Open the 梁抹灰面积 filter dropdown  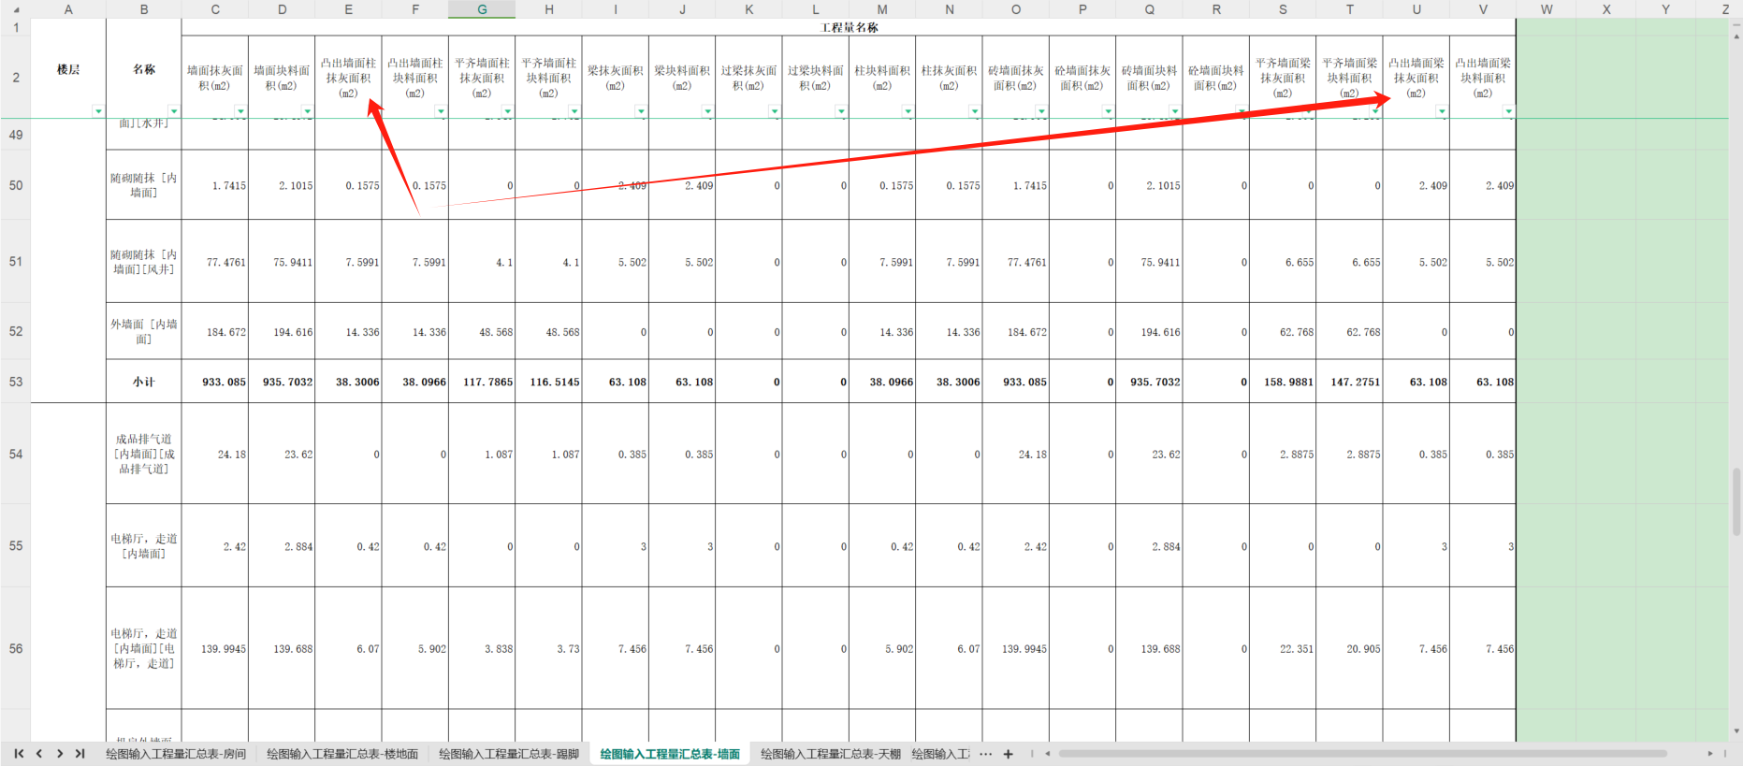click(x=641, y=111)
